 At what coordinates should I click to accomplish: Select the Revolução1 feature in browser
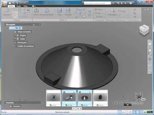pyautogui.click(x=21, y=42)
